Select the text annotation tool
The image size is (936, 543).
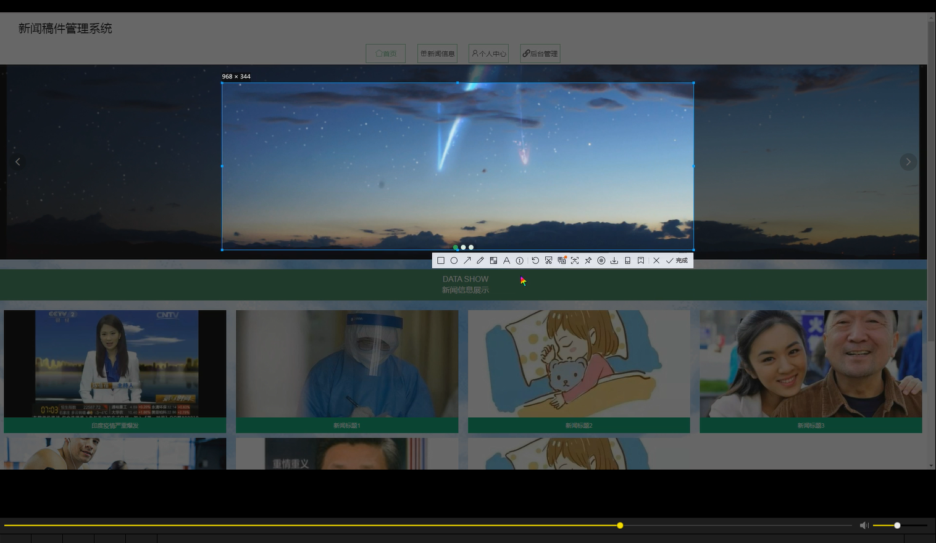click(x=506, y=260)
